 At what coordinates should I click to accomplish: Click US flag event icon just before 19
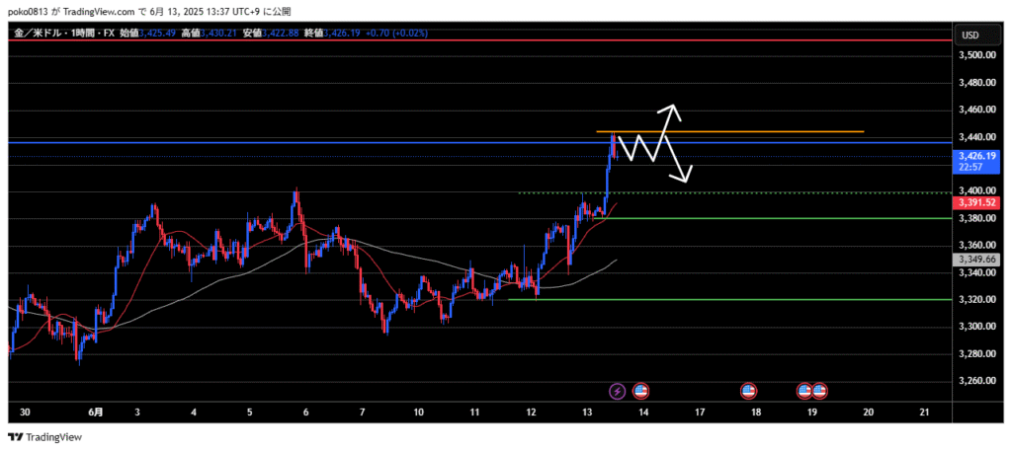(805, 392)
